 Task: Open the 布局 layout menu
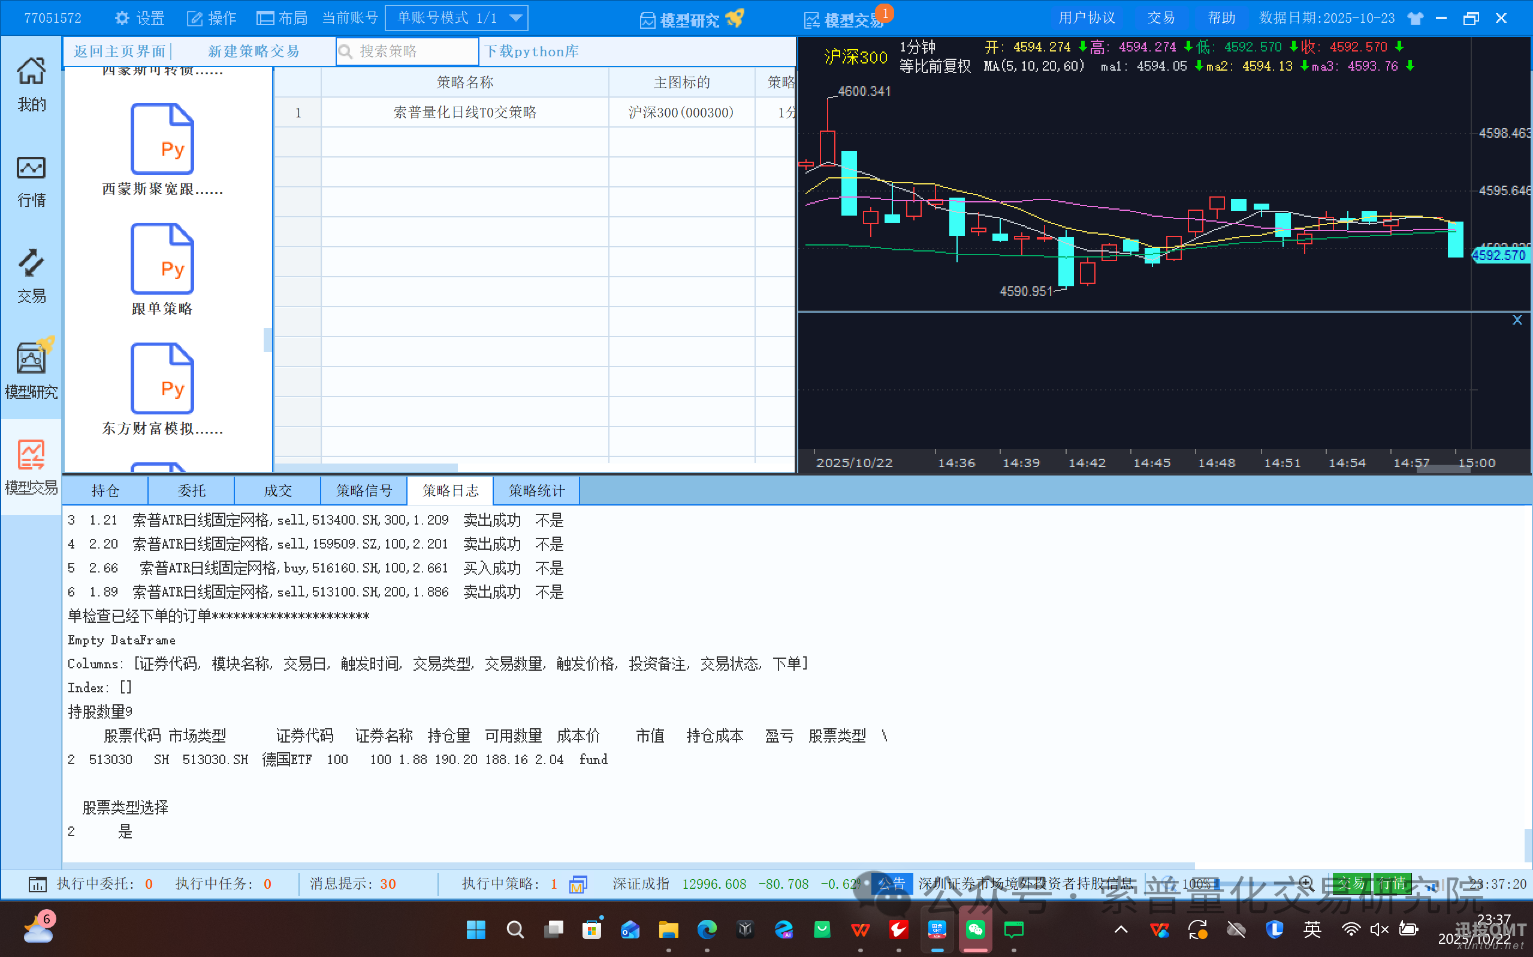coord(282,18)
